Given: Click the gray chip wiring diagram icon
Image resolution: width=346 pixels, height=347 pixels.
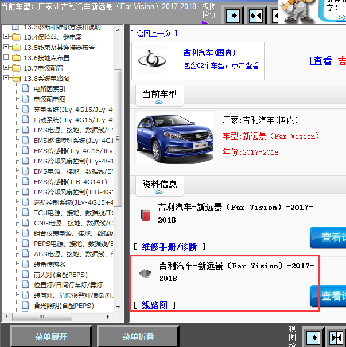Looking at the screenshot, I should click(x=145, y=274).
